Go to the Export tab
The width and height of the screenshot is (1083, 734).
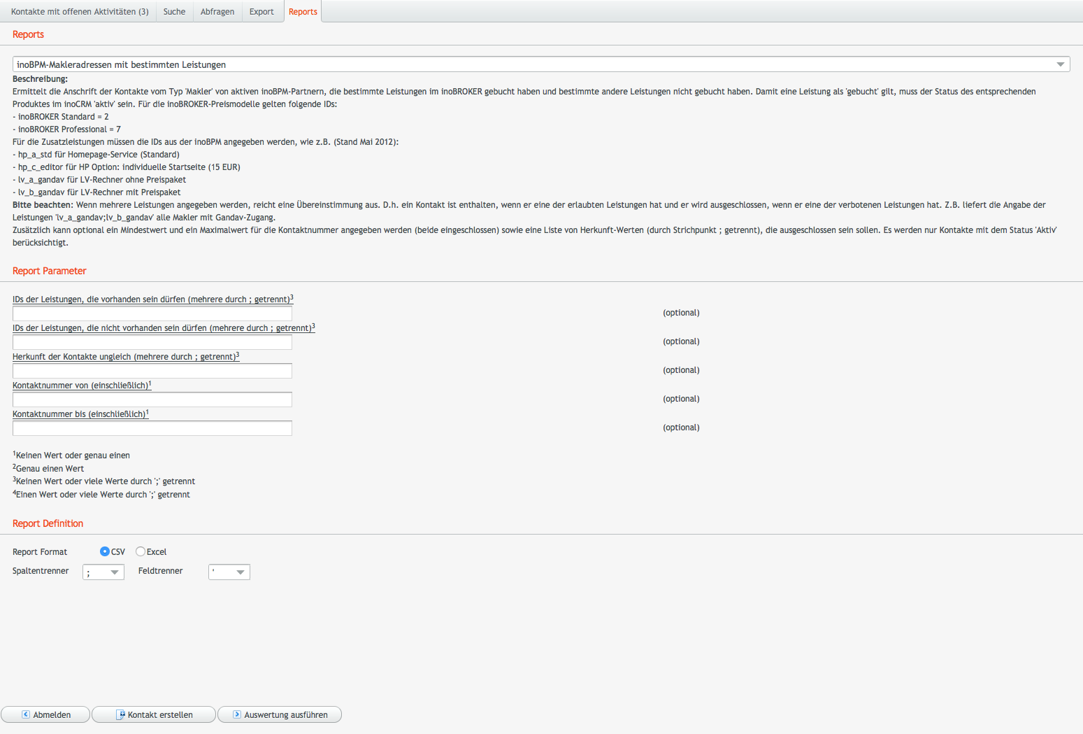tap(261, 12)
